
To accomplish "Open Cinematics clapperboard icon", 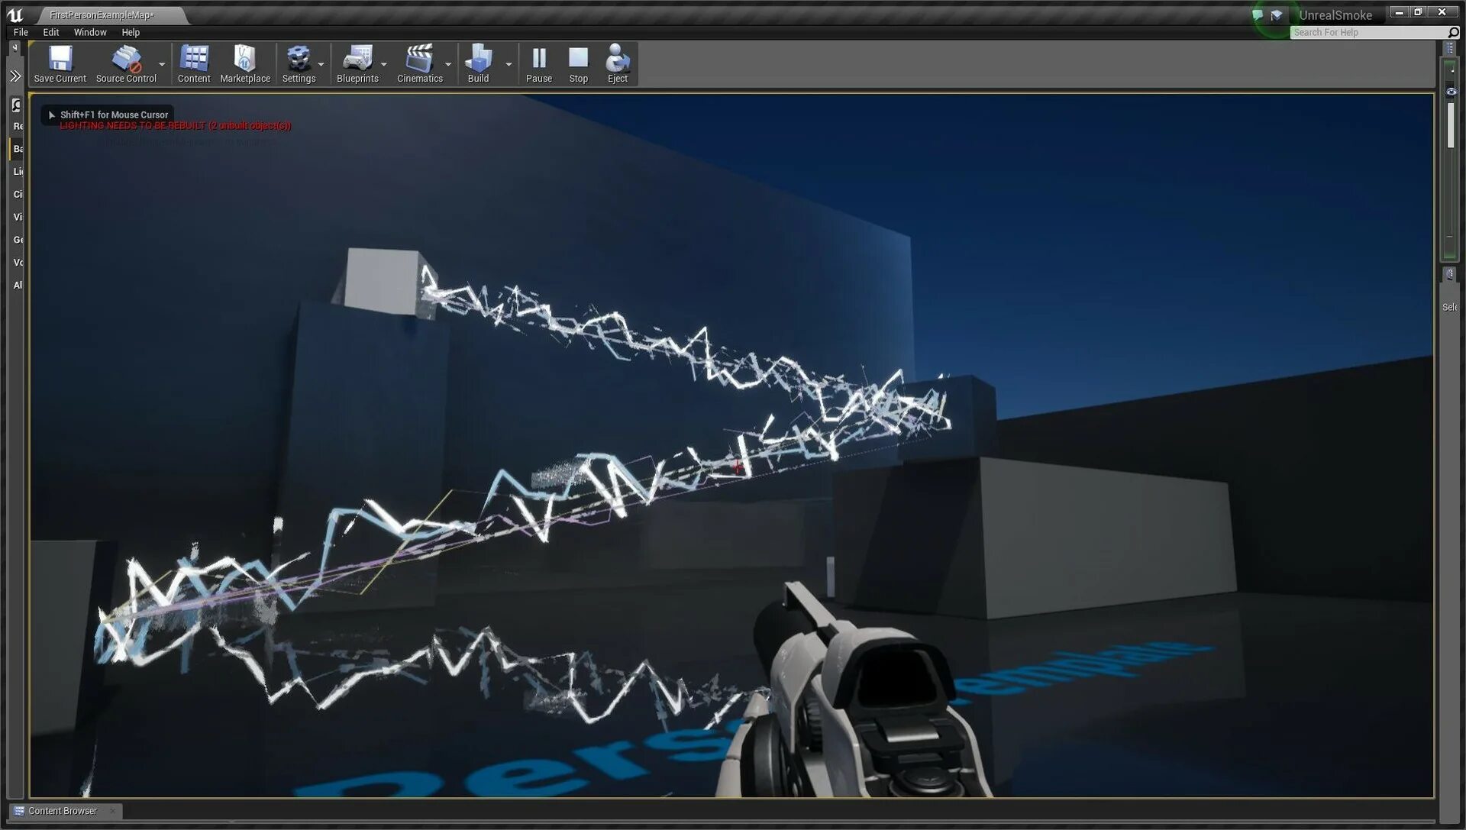I will pos(419,59).
